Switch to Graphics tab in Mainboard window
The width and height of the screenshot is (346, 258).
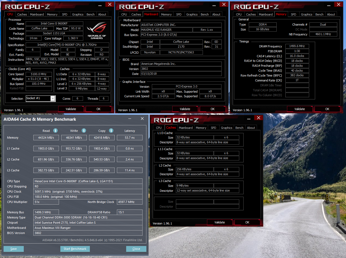click(x=192, y=14)
